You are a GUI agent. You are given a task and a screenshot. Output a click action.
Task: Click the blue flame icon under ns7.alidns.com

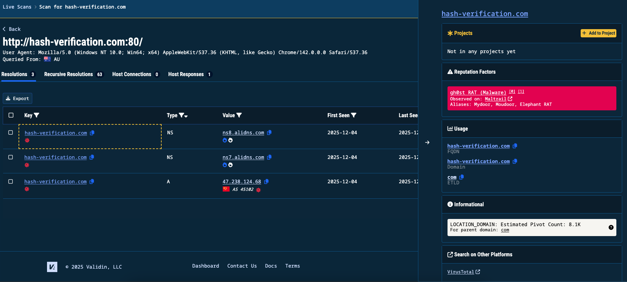(225, 165)
